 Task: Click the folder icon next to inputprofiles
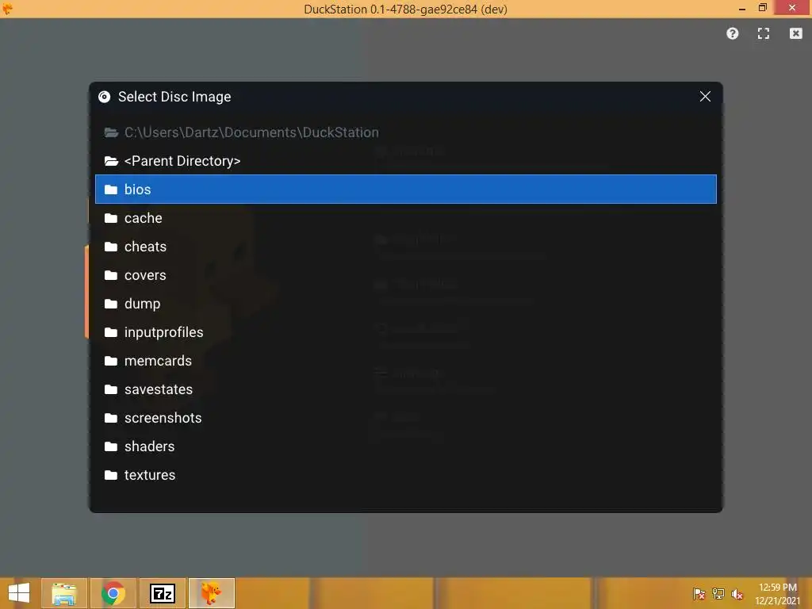(111, 332)
